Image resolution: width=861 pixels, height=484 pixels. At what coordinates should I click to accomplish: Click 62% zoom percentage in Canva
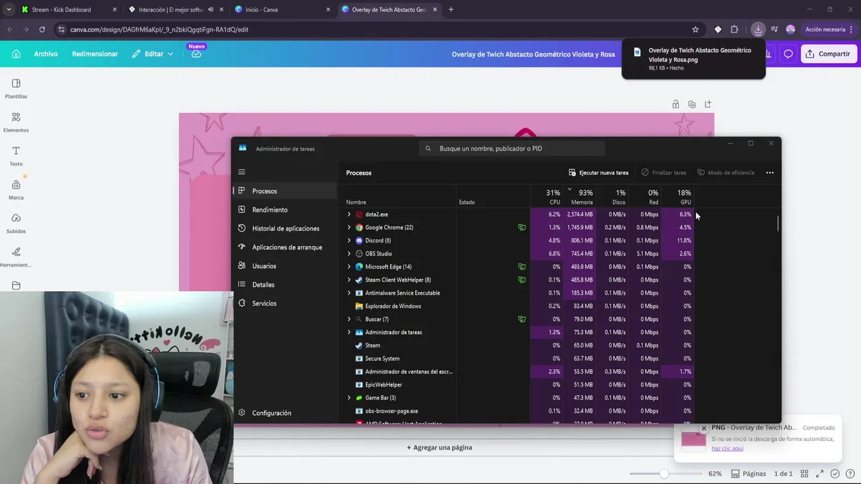[715, 473]
